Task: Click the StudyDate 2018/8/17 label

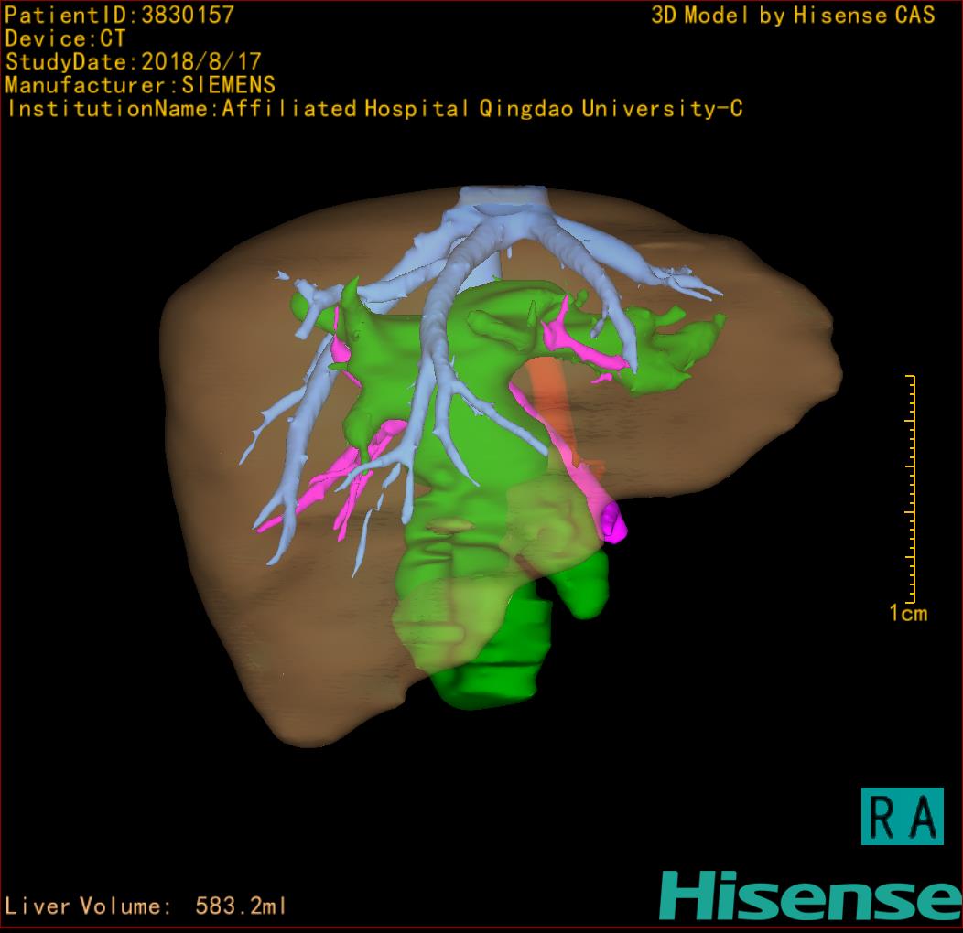Action: (x=134, y=62)
